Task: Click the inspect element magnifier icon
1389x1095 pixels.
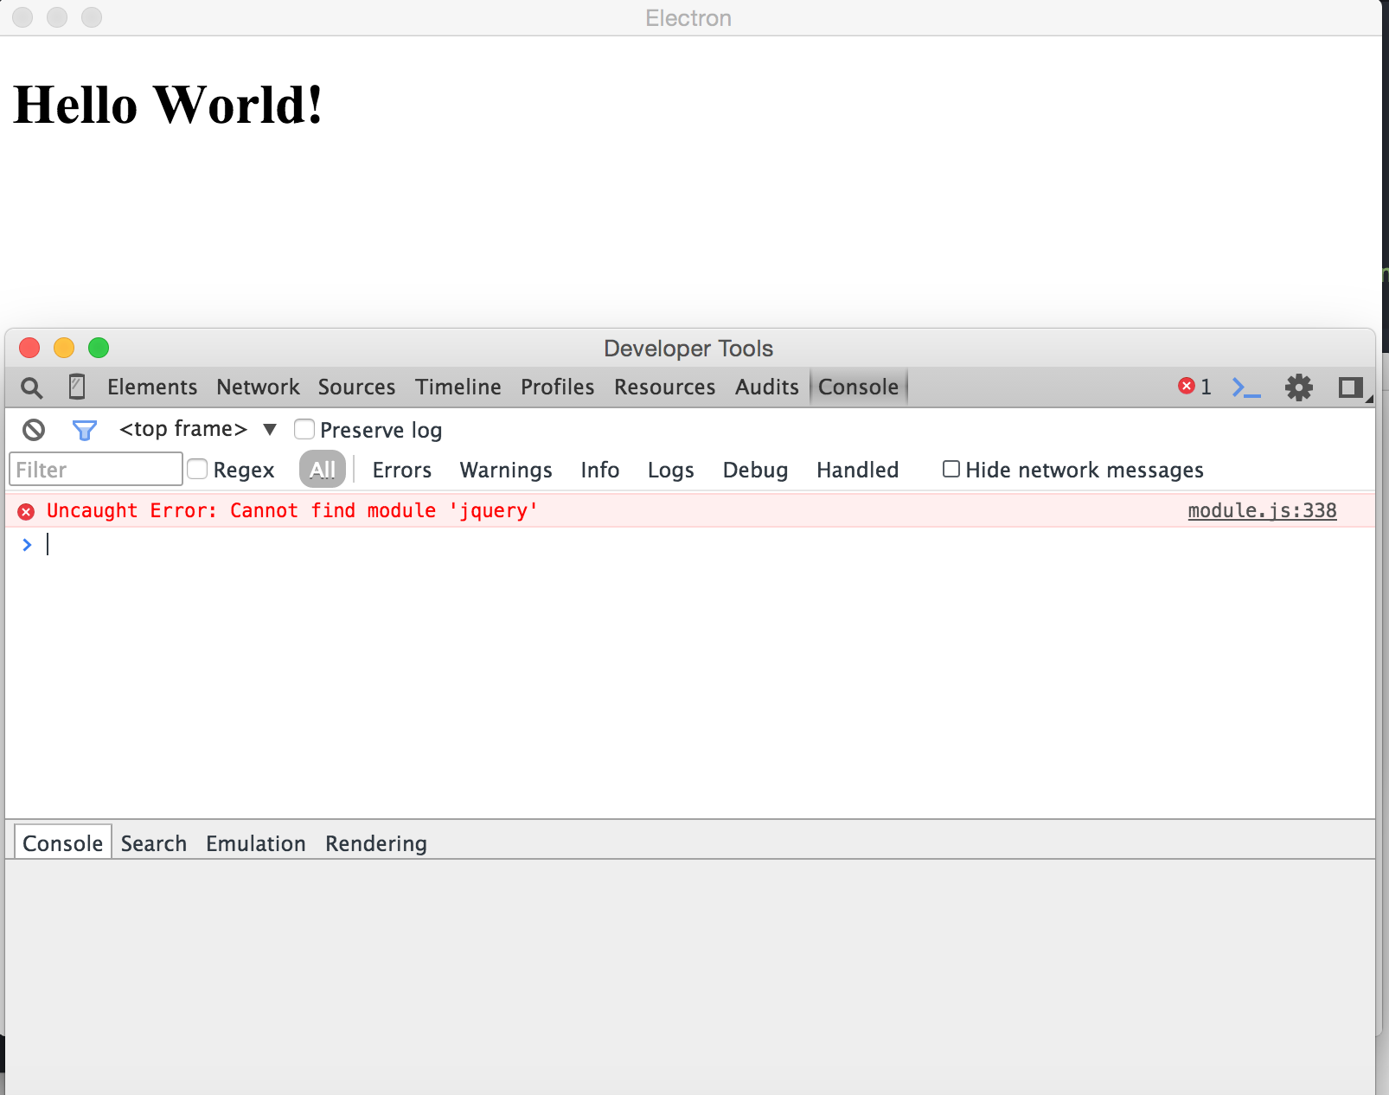Action: pos(32,387)
